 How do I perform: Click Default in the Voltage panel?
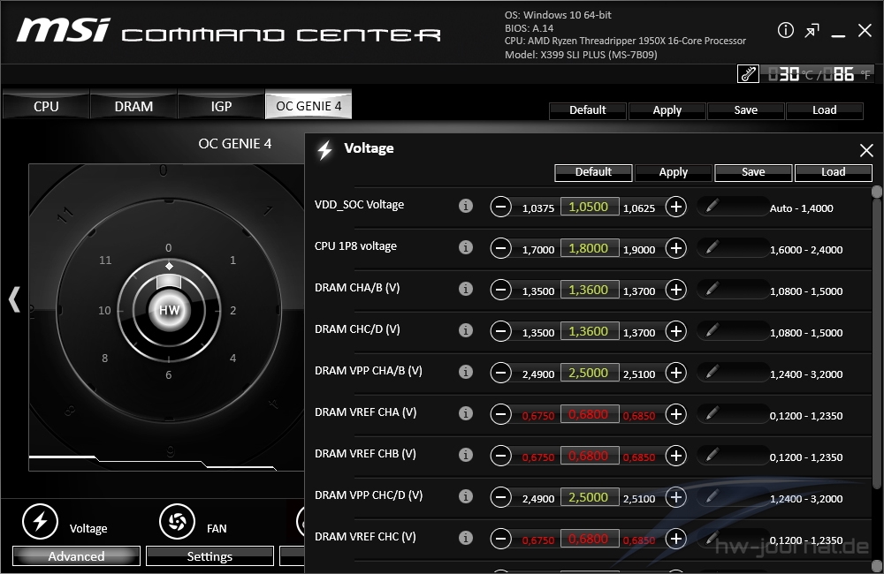[593, 172]
